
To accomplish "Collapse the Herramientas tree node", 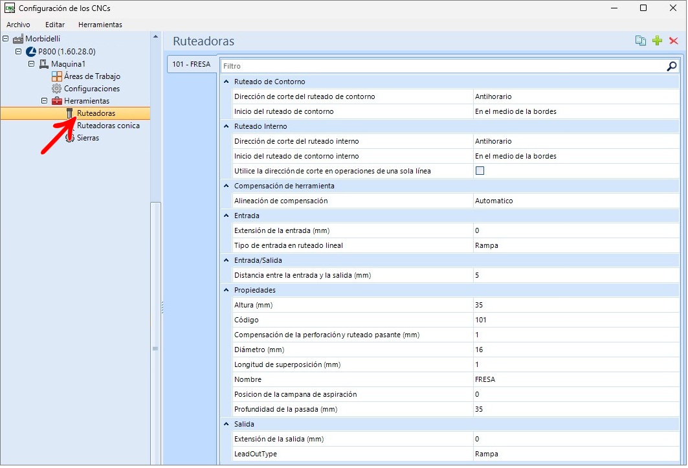I will tap(44, 100).
